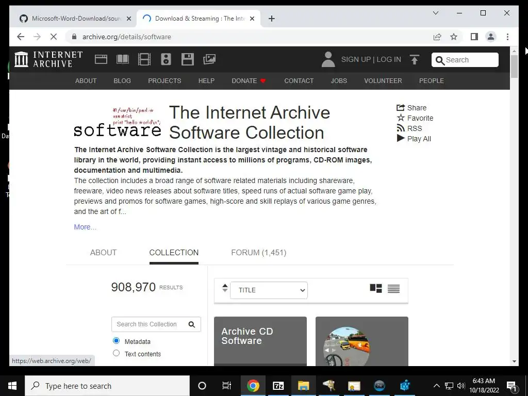Open the HELP navigation item
Image resolution: width=528 pixels, height=396 pixels.
[x=206, y=81]
